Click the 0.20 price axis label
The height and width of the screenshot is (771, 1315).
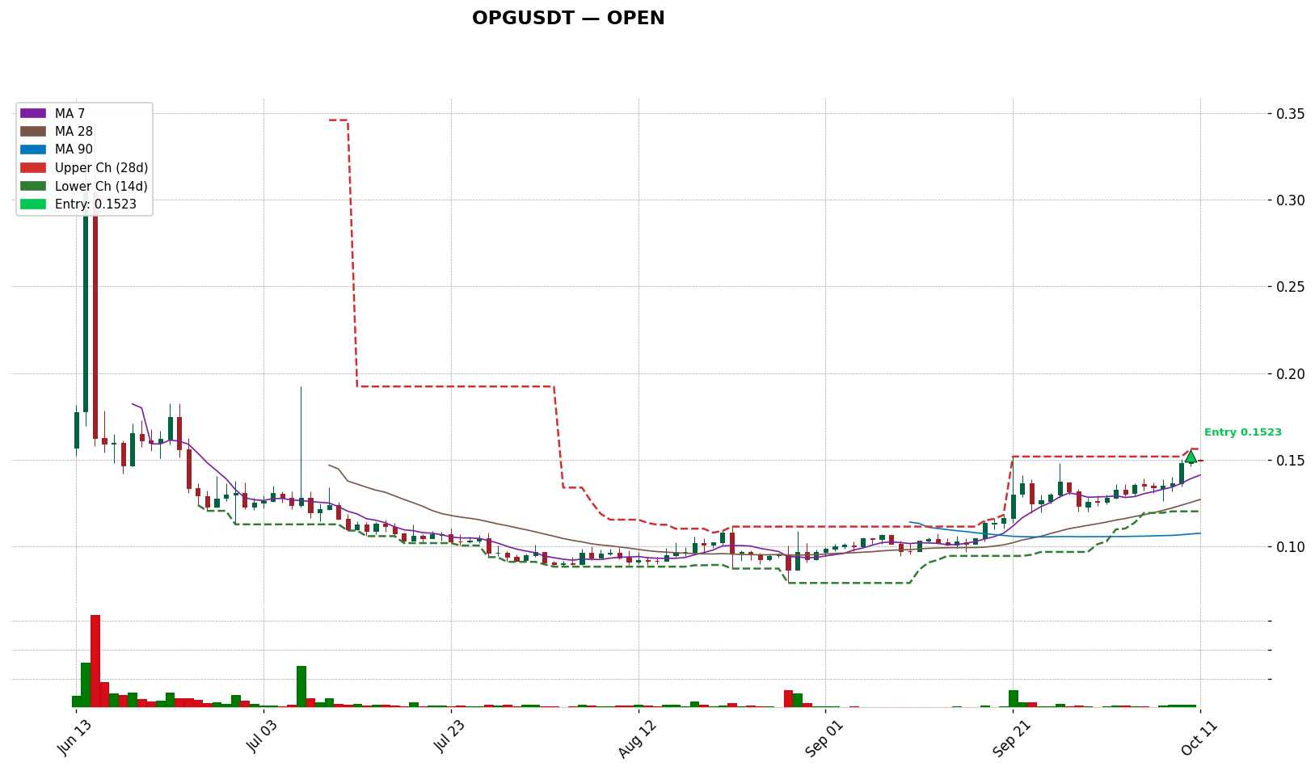1292,373
